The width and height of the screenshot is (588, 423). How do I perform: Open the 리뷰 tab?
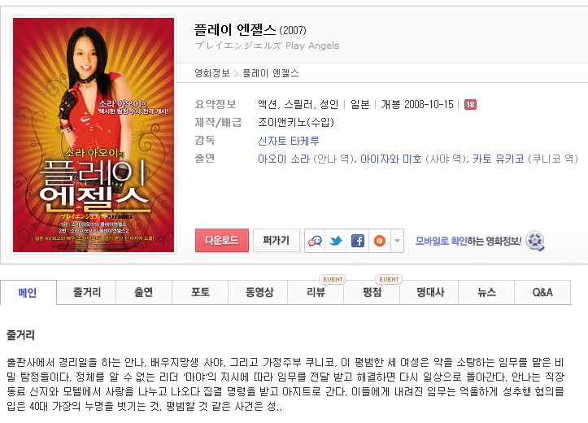tap(316, 292)
